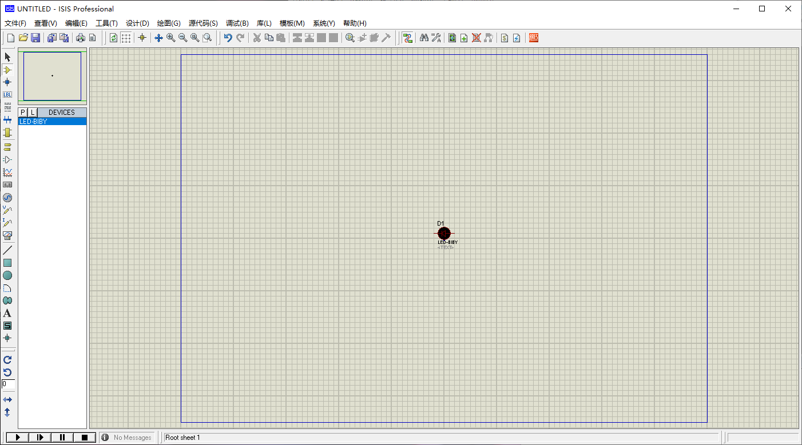Image resolution: width=802 pixels, height=445 pixels.
Task: Flip component vertically (Y-mirror)
Action: click(x=7, y=412)
